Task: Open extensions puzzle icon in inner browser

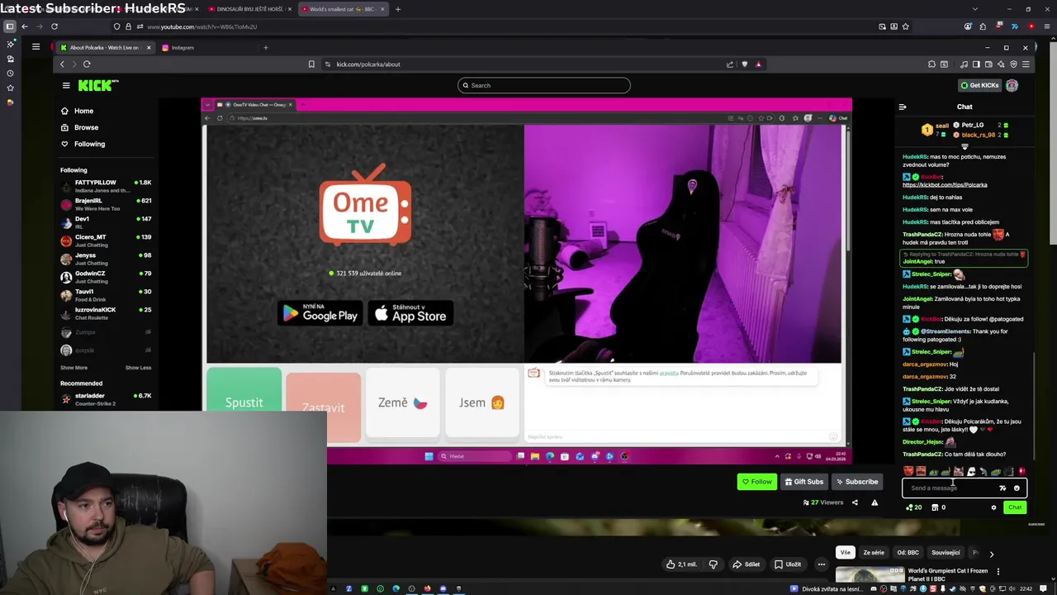Action: [932, 64]
